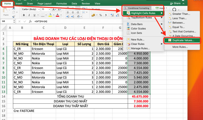Center text horizontally
Screen dimensions: 203x120
[x=73, y=12]
